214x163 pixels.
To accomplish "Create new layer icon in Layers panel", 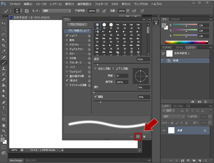I will (x=200, y=161).
